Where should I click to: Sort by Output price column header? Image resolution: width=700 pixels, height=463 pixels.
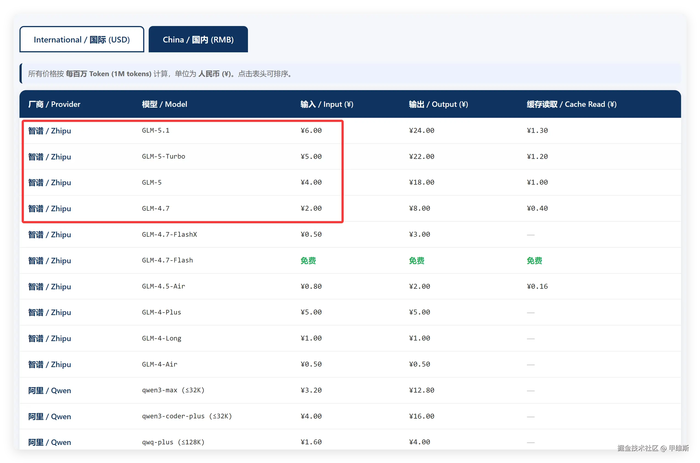click(x=438, y=104)
